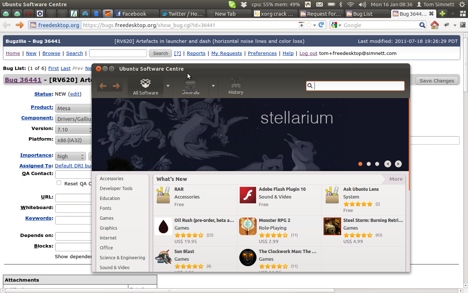Select the first banner carousel dot
The width and height of the screenshot is (468, 293).
[360, 164]
